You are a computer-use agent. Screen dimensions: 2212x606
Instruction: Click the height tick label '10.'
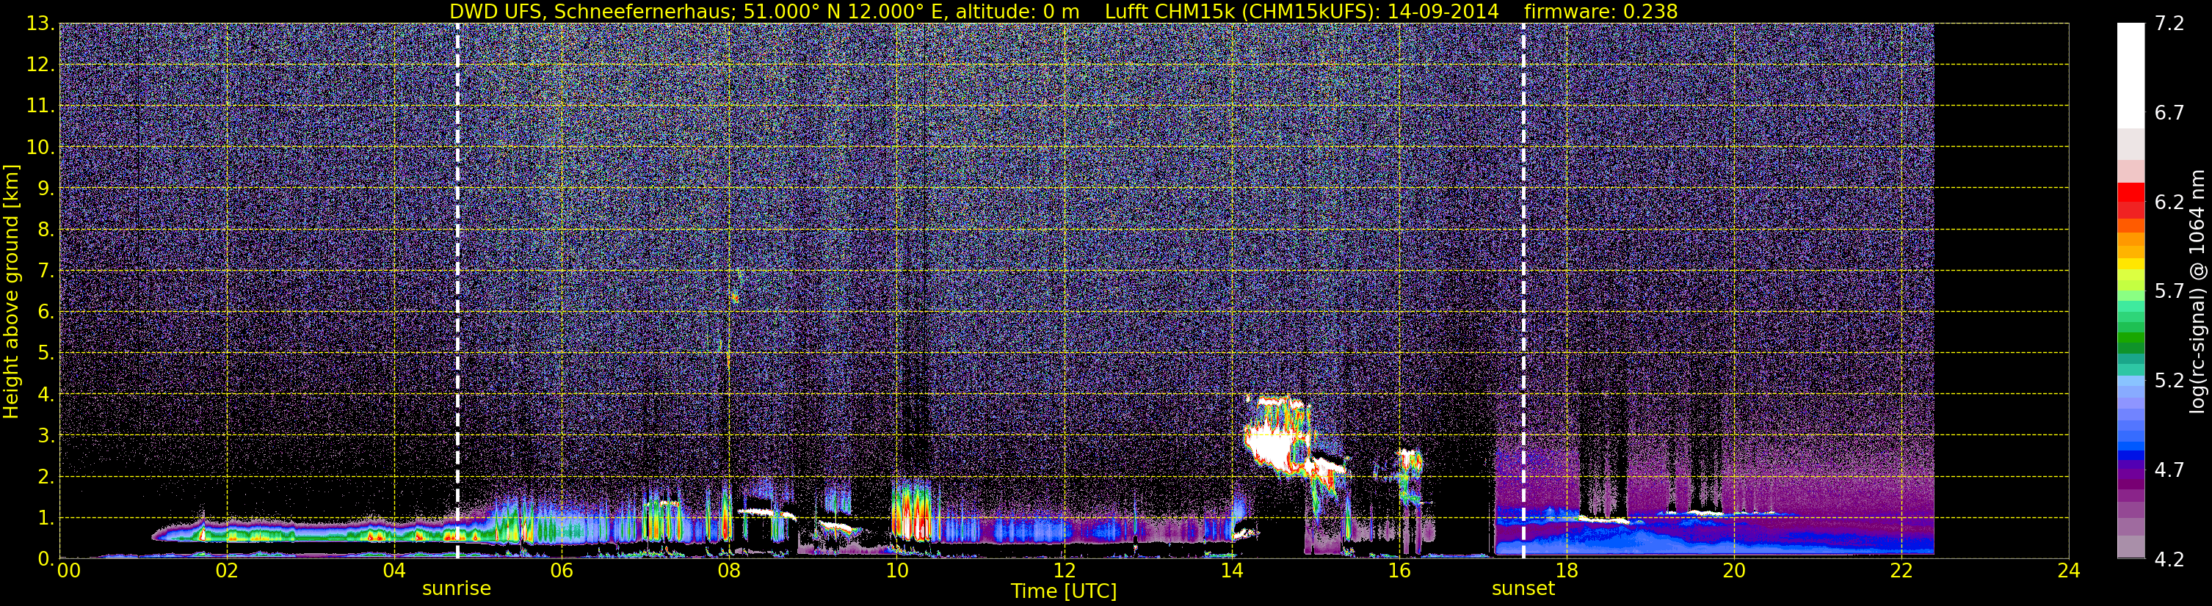pos(41,147)
